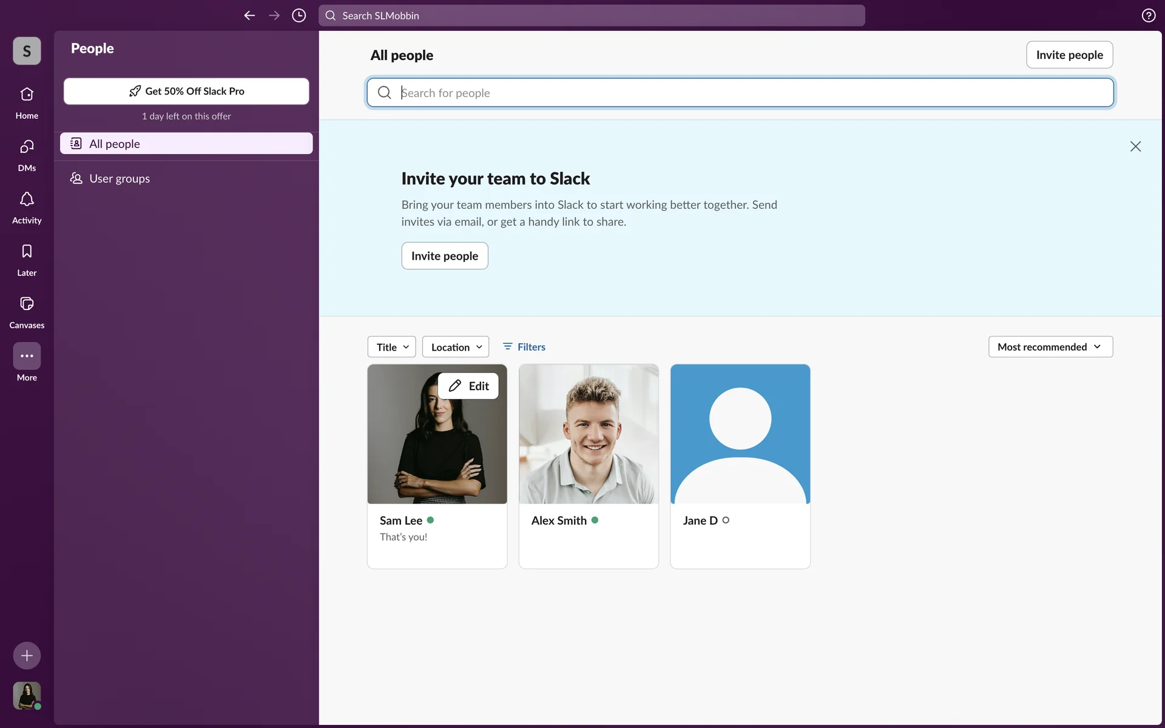
Task: Open the help question mark icon
Action: (1148, 16)
